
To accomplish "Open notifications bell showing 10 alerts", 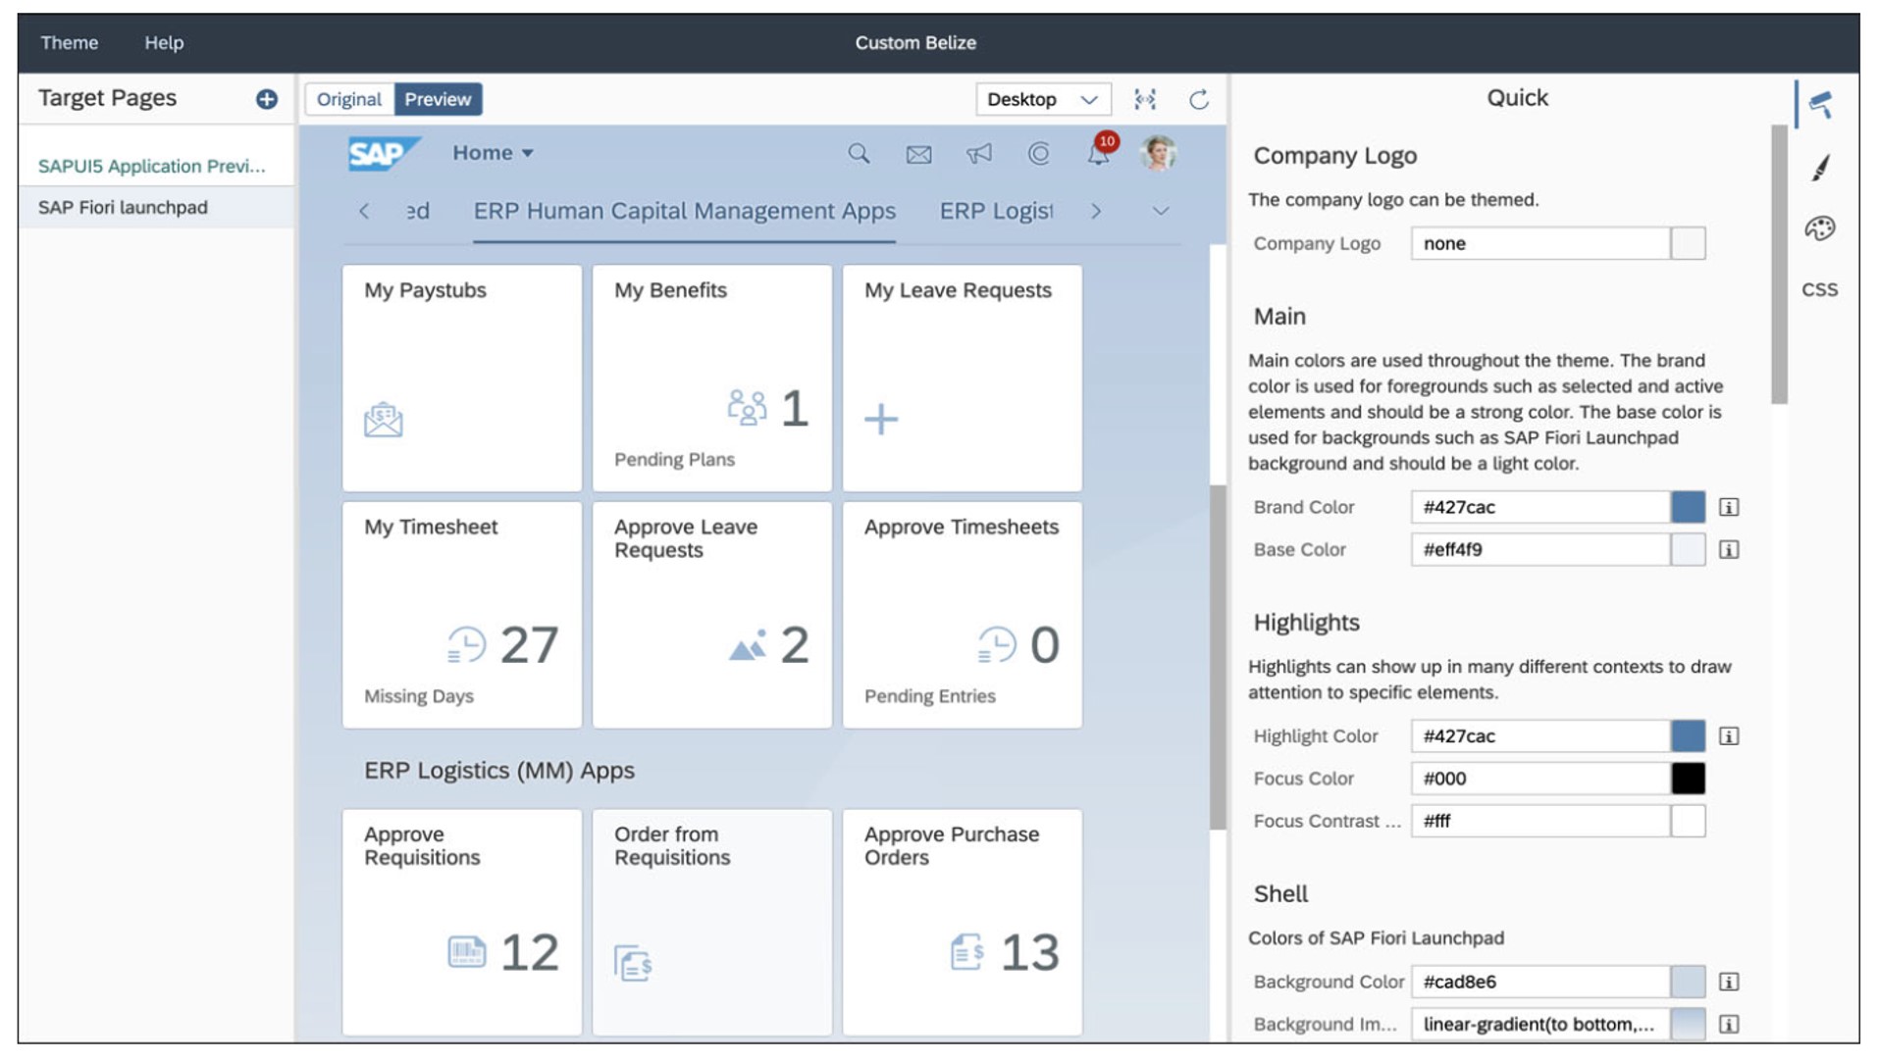I will click(1097, 155).
